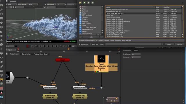Open the RGB display dropdown
Screen dimensions: 186x104
[33, 4]
